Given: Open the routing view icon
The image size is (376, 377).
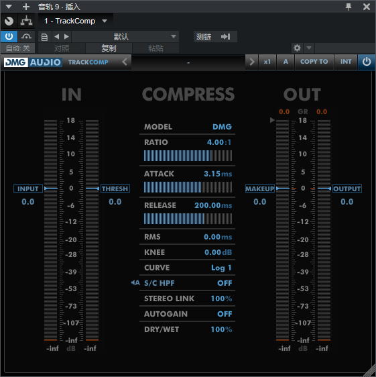Looking at the screenshot, I should (x=26, y=21).
